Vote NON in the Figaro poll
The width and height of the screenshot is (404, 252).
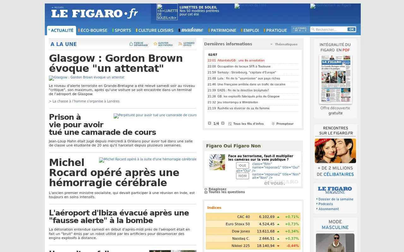coord(242,176)
